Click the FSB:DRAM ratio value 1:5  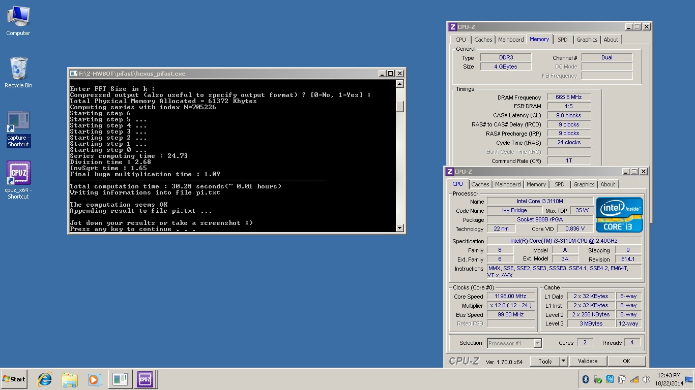point(569,106)
